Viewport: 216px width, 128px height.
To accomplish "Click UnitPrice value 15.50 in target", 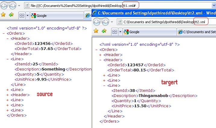I will pyautogui.click(x=140, y=106).
